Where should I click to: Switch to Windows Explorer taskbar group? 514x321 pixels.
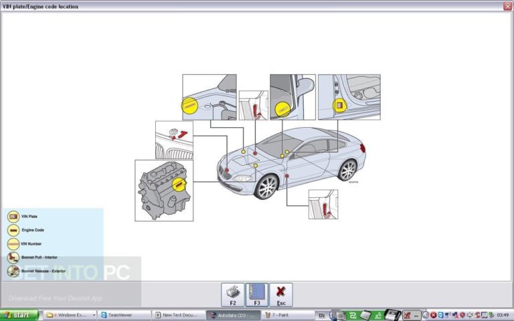(70, 314)
